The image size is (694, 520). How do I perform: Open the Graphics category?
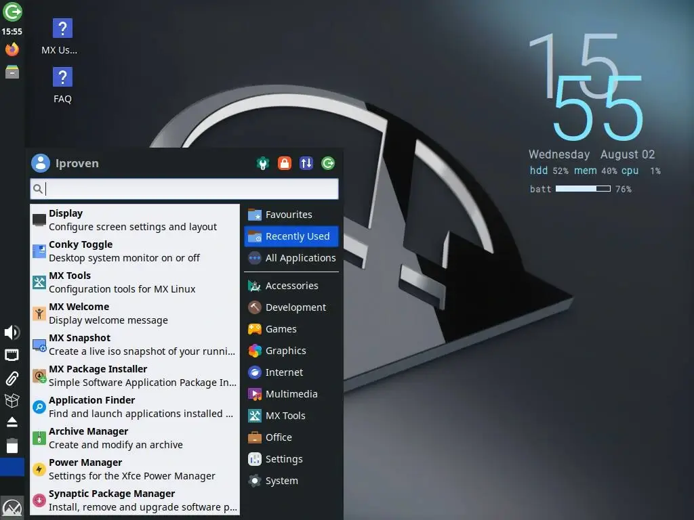click(291, 351)
